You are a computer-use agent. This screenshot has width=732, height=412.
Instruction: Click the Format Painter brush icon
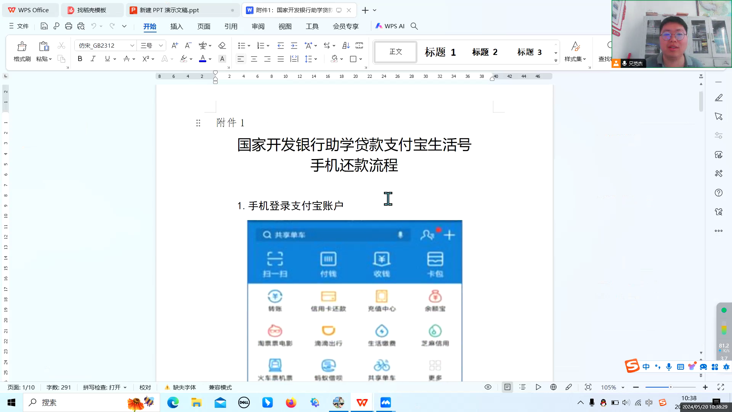pyautogui.click(x=22, y=47)
